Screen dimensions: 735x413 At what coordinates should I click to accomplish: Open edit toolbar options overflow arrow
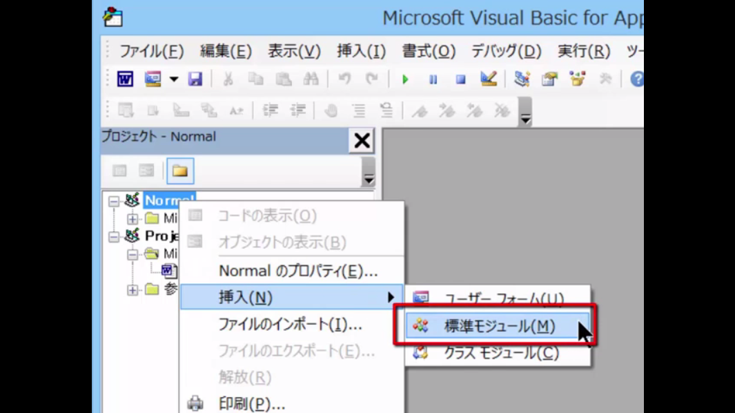[x=525, y=117]
